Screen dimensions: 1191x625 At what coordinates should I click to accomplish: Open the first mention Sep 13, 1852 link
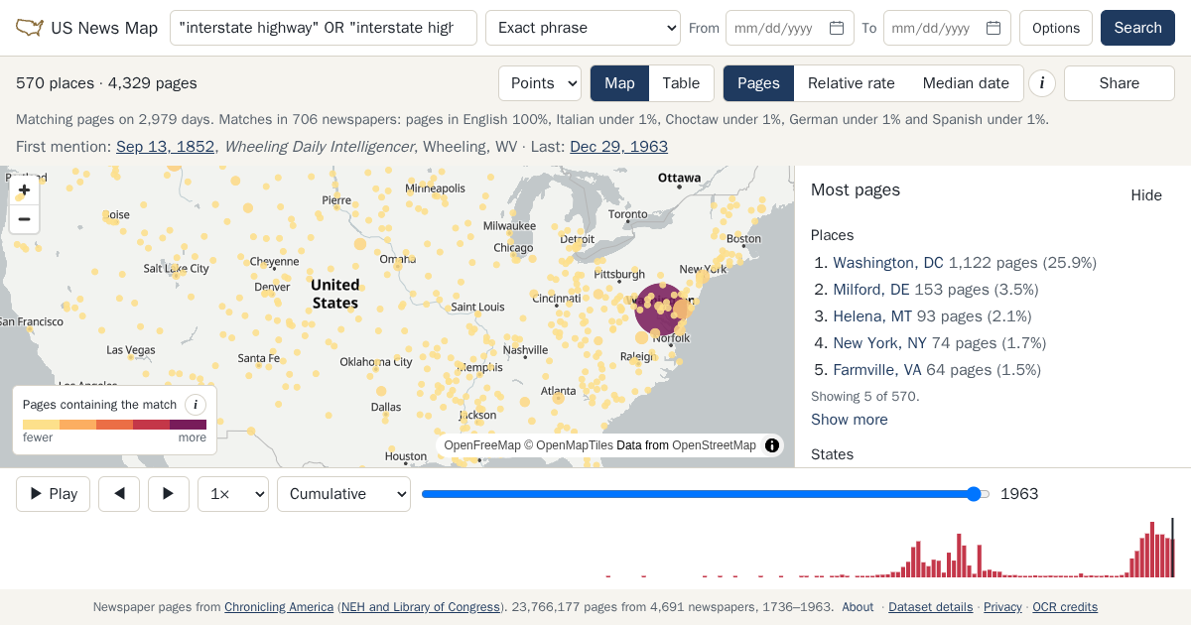[166, 147]
